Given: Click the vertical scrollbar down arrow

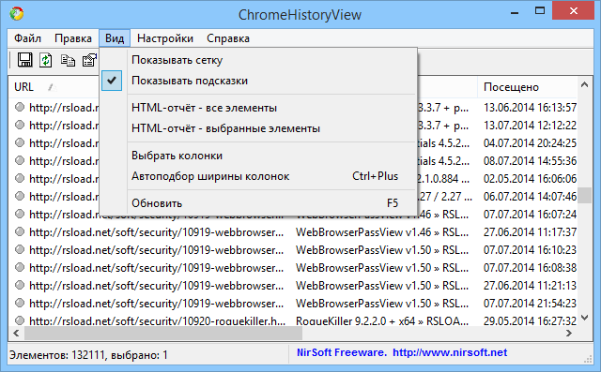Looking at the screenshot, I should [x=584, y=318].
